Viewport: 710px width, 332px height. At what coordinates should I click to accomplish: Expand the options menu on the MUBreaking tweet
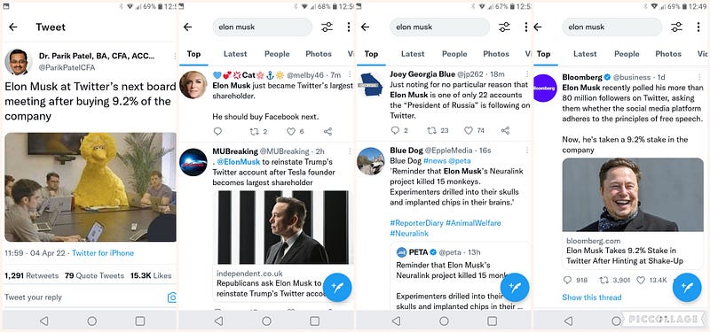tap(350, 151)
